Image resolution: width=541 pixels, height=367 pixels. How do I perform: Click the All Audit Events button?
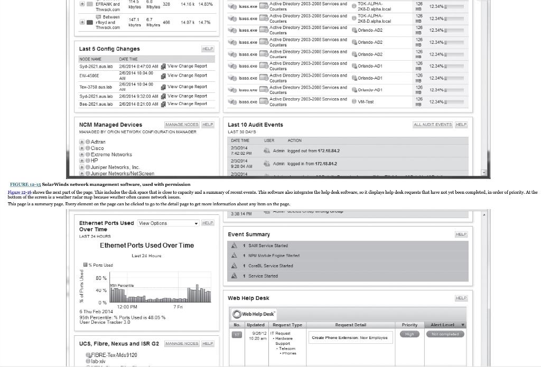(x=433, y=125)
